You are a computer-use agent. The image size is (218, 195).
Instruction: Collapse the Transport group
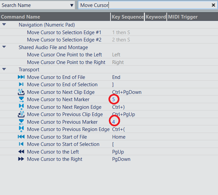click(4, 69)
